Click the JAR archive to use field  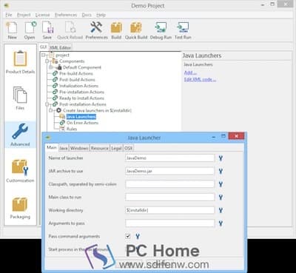(169, 171)
